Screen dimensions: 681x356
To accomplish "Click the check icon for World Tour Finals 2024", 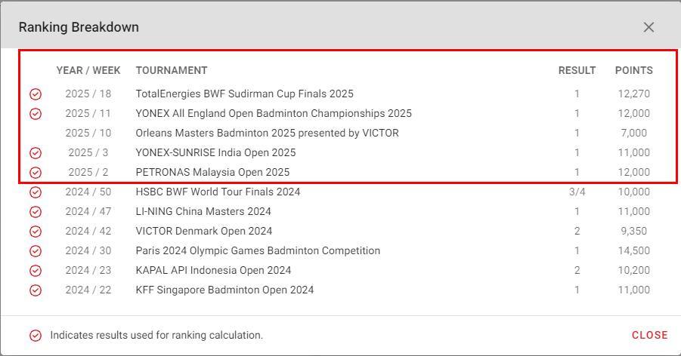I will point(36,192).
